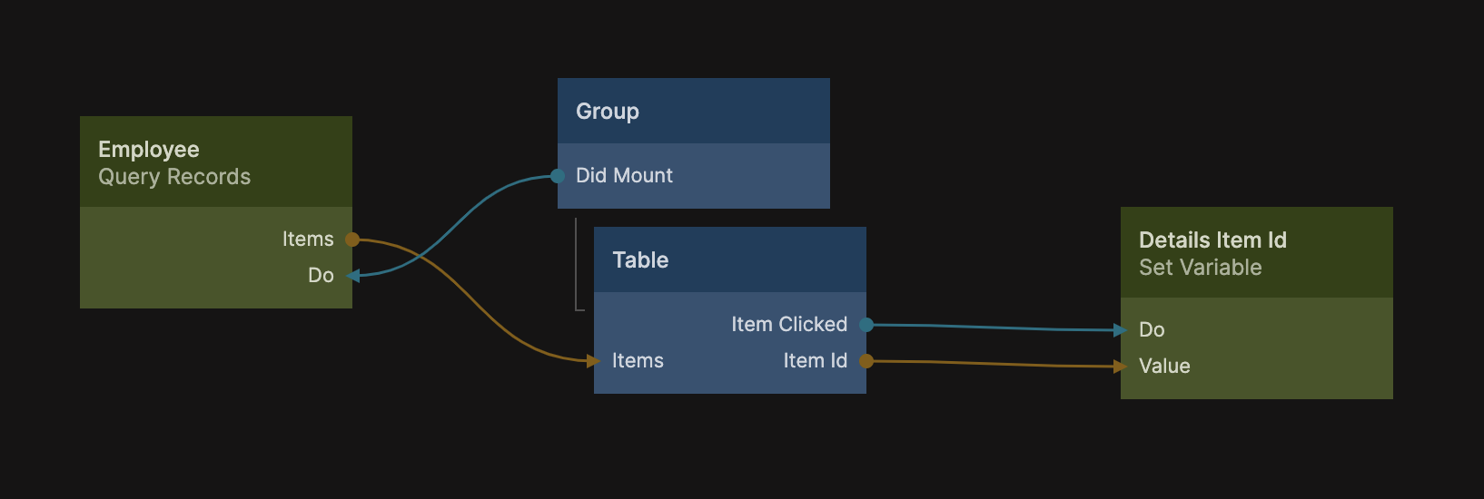
Task: Click the Did Mount output port dot
Action: 558,176
